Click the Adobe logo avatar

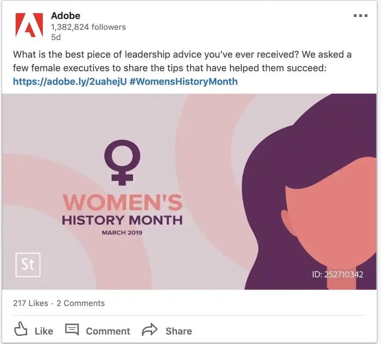coord(29,25)
